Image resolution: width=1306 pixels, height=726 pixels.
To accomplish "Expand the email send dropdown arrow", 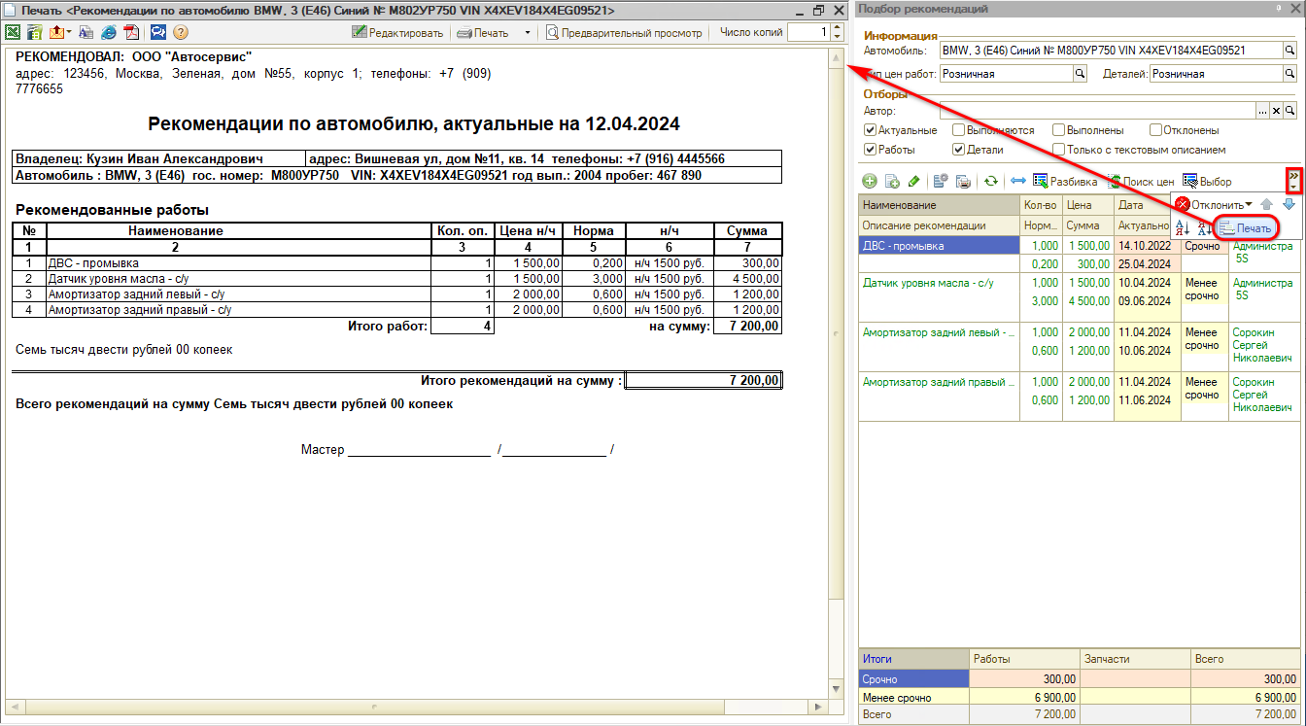I will 69,32.
